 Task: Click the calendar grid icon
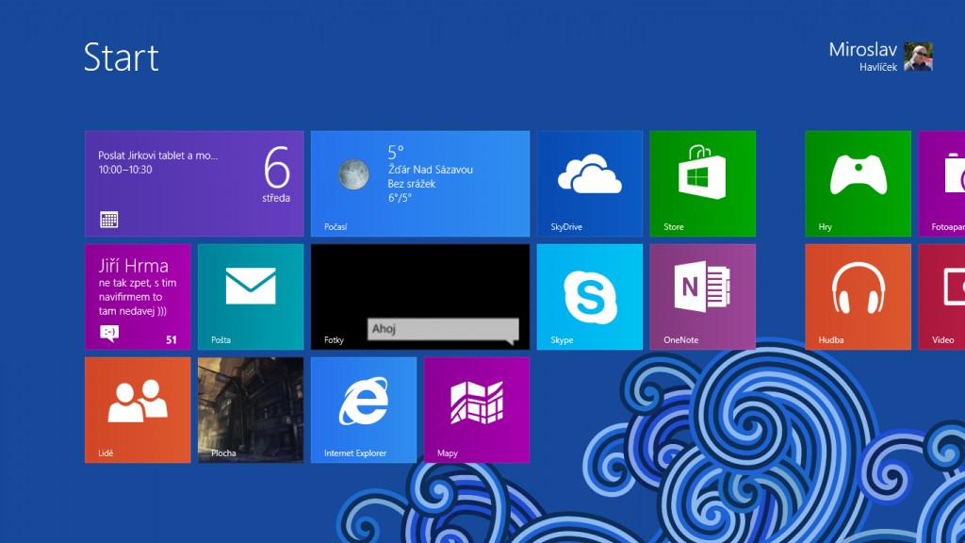[x=109, y=220]
